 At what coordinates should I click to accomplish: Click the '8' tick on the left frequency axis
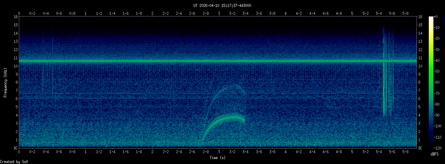16,82
